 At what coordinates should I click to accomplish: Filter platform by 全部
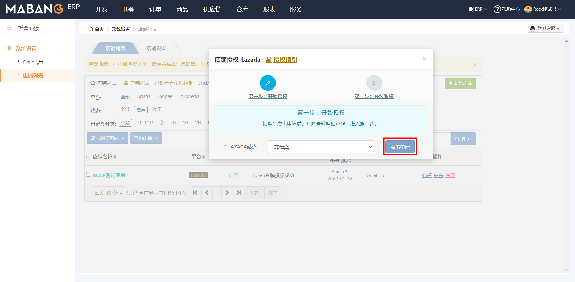125,97
